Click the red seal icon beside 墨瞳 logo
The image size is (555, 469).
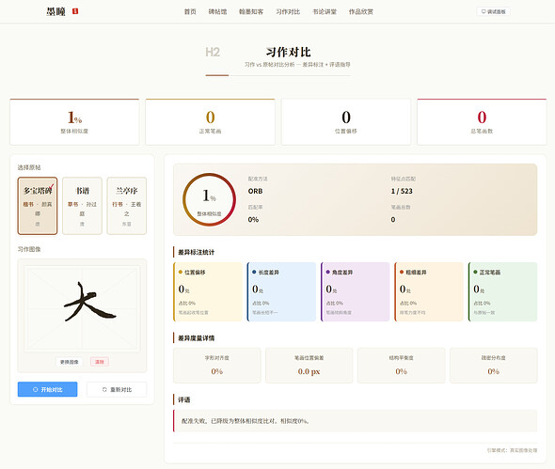(75, 11)
